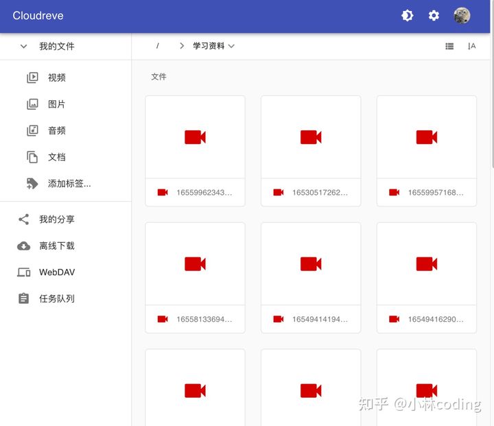
Task: Open the sort order menu
Action: click(471, 47)
